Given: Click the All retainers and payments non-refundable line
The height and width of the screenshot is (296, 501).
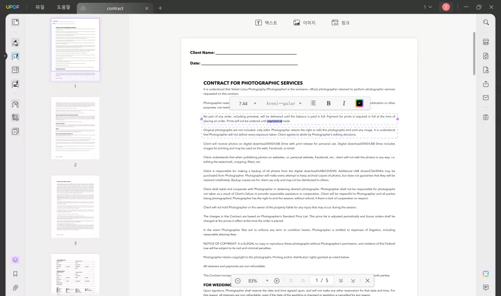Looking at the screenshot, I should 234,266.
